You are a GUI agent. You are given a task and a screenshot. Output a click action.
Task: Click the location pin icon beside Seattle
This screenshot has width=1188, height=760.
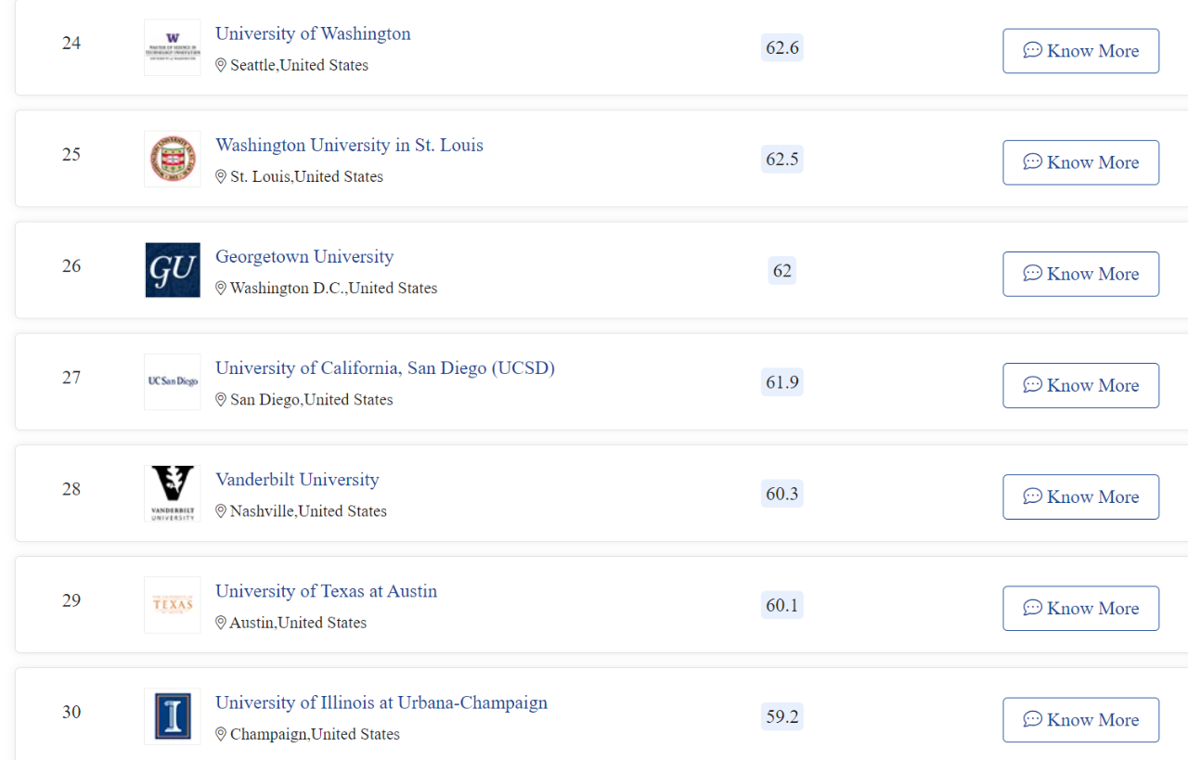pos(221,65)
